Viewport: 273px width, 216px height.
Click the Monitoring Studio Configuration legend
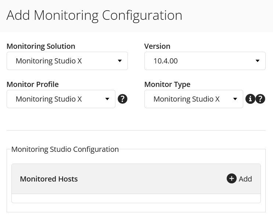click(x=65, y=149)
